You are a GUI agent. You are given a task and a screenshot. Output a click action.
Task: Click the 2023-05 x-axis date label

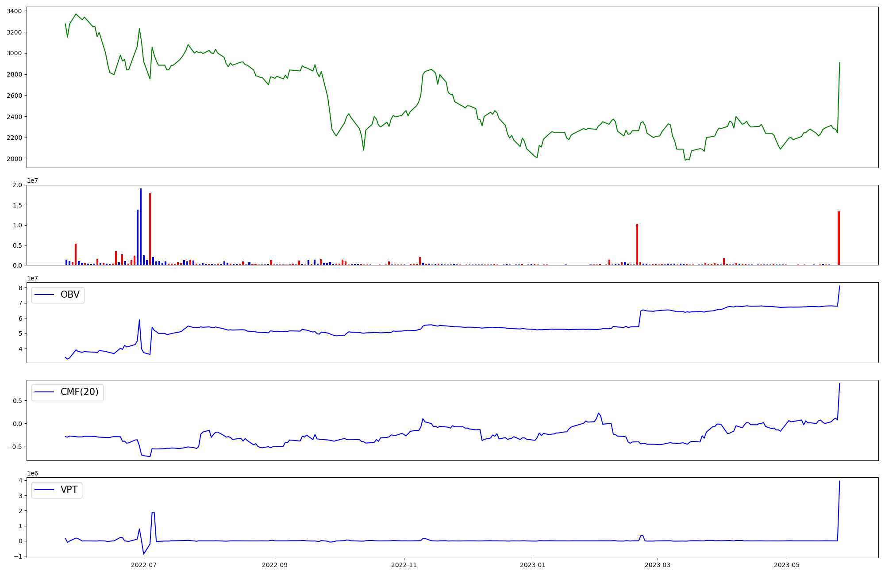point(787,565)
